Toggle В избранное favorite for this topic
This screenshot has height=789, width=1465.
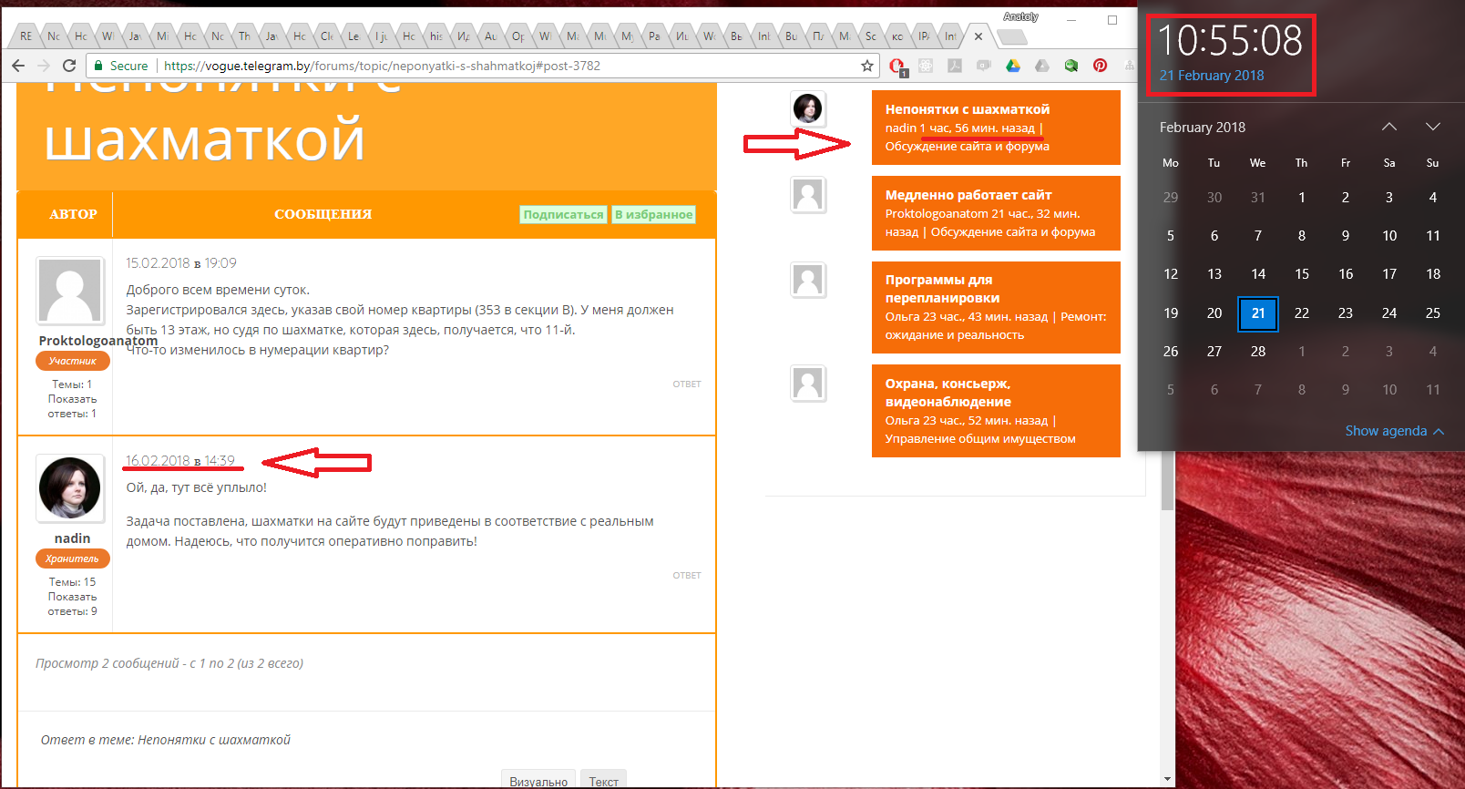point(653,214)
